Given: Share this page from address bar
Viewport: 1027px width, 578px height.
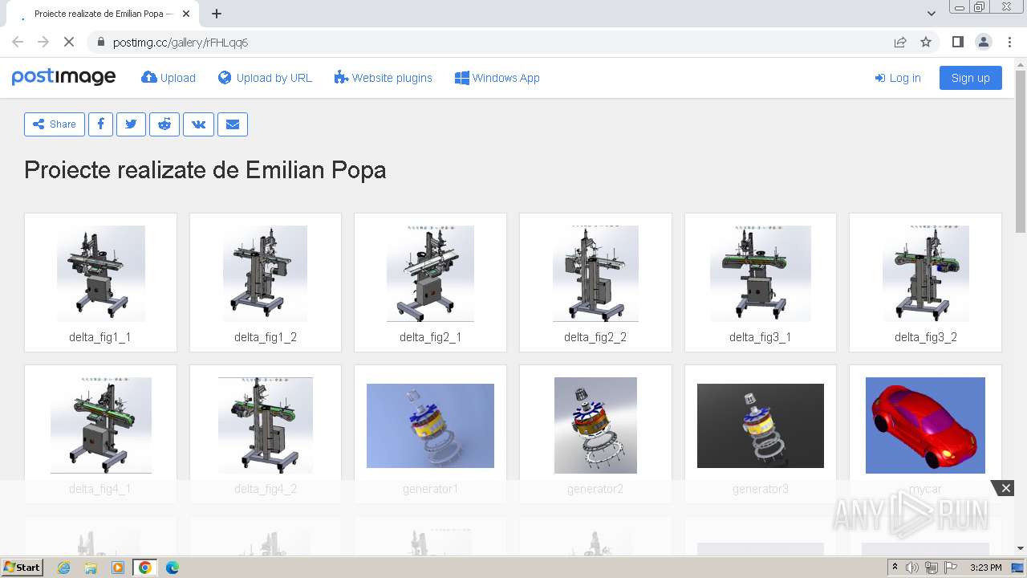Looking at the screenshot, I should click(900, 43).
